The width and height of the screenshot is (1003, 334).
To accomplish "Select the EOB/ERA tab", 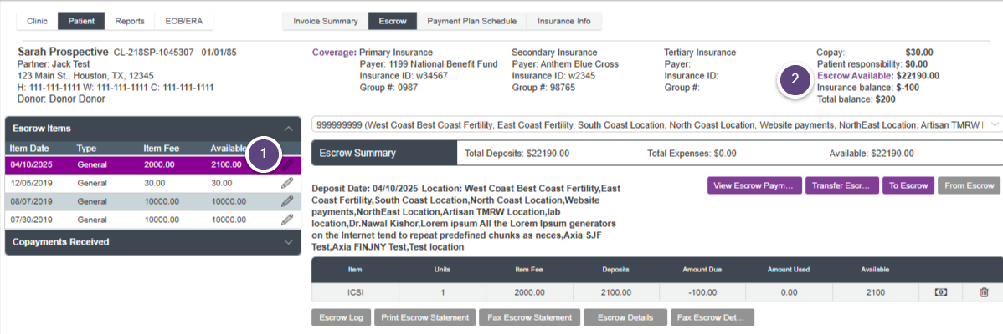I will point(184,21).
